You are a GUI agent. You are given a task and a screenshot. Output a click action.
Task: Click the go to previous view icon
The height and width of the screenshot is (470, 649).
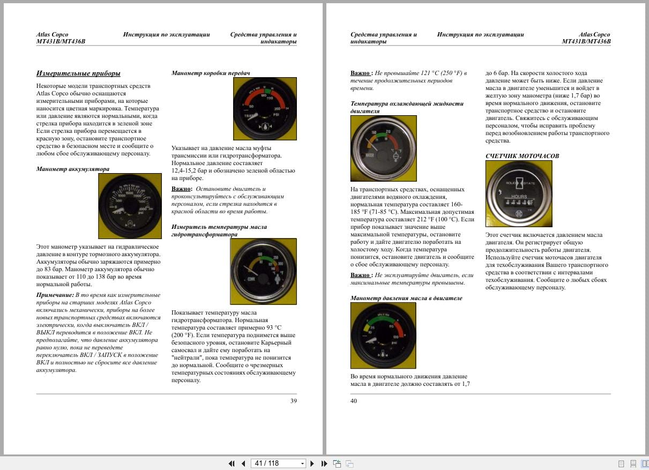click(x=337, y=464)
